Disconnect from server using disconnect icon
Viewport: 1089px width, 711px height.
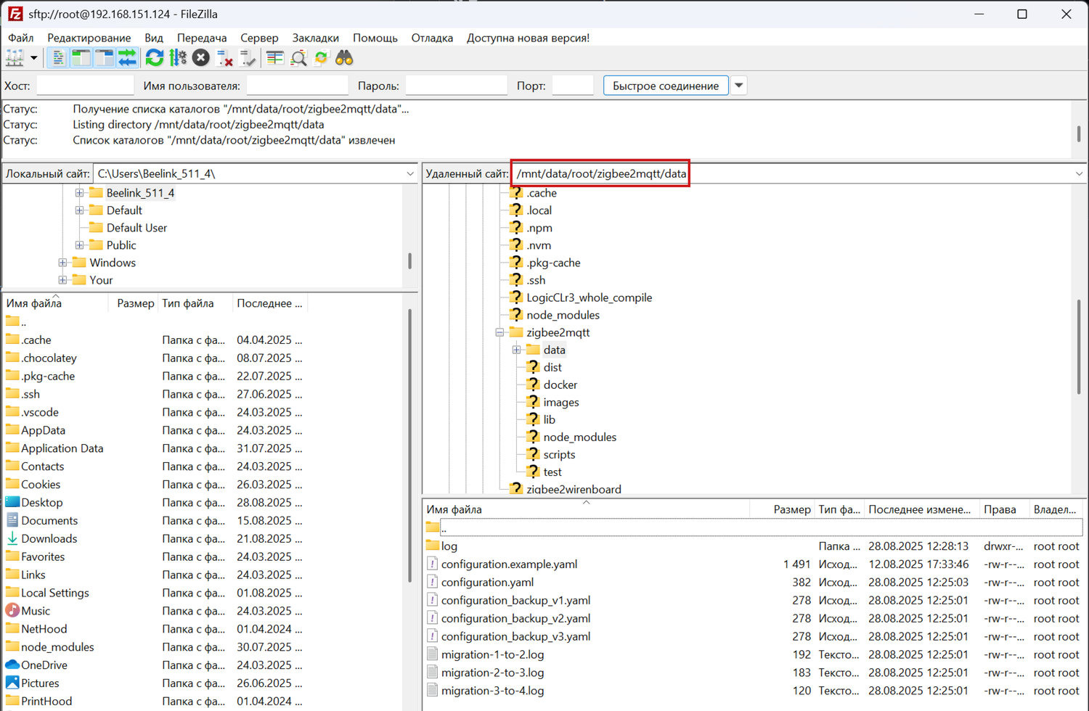(x=225, y=57)
